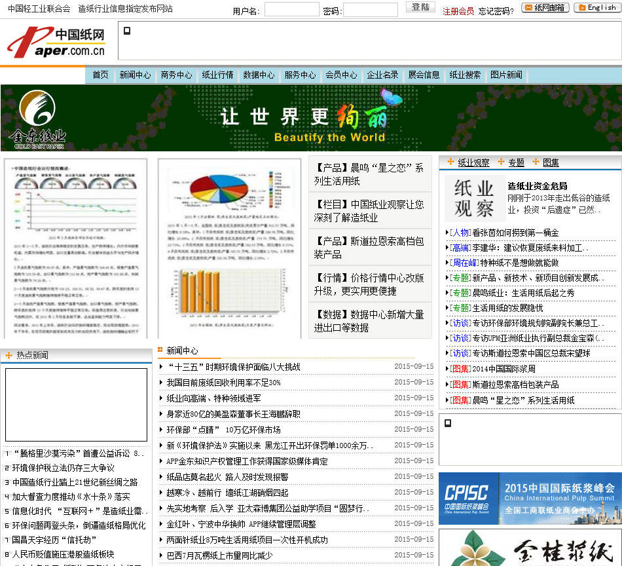The height and width of the screenshot is (566, 622).
Task: Switch to the 纸业观察 tab
Action: coord(473,162)
